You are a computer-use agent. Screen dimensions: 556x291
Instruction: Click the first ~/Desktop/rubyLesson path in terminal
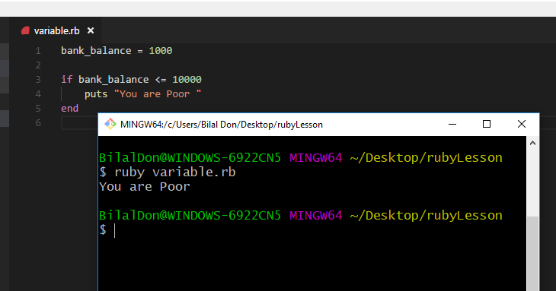[x=427, y=158]
